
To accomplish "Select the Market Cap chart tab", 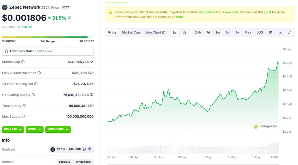I will 131,32.
